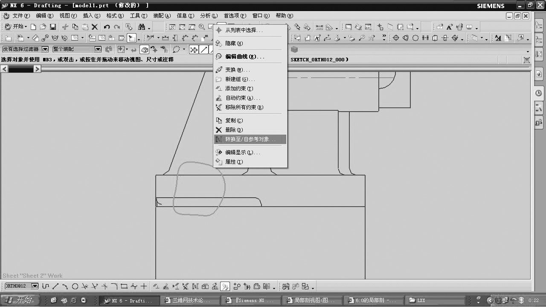Select the zoom in/out magnifier icon
Viewport: 546px width, 308px height.
coord(202,27)
